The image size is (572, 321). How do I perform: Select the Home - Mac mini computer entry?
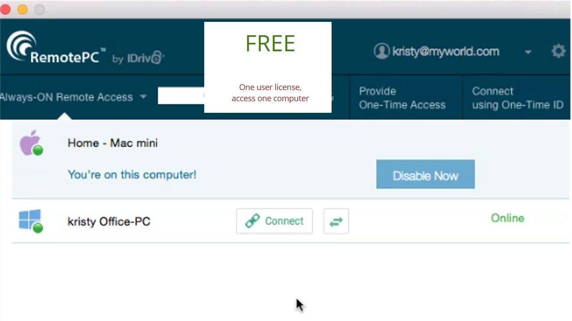point(290,159)
